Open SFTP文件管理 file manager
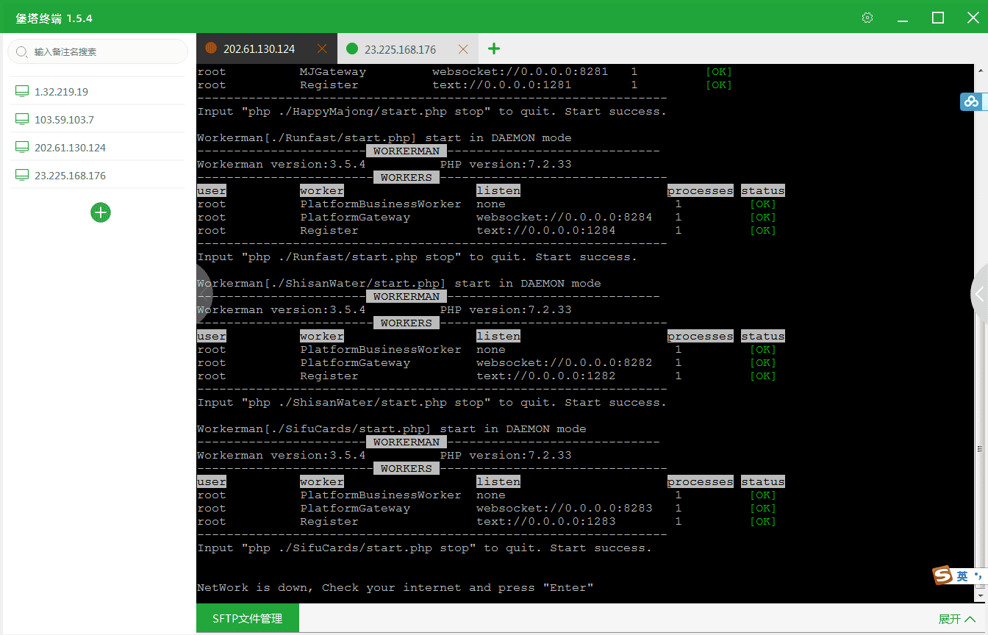This screenshot has width=988, height=635. 248,619
